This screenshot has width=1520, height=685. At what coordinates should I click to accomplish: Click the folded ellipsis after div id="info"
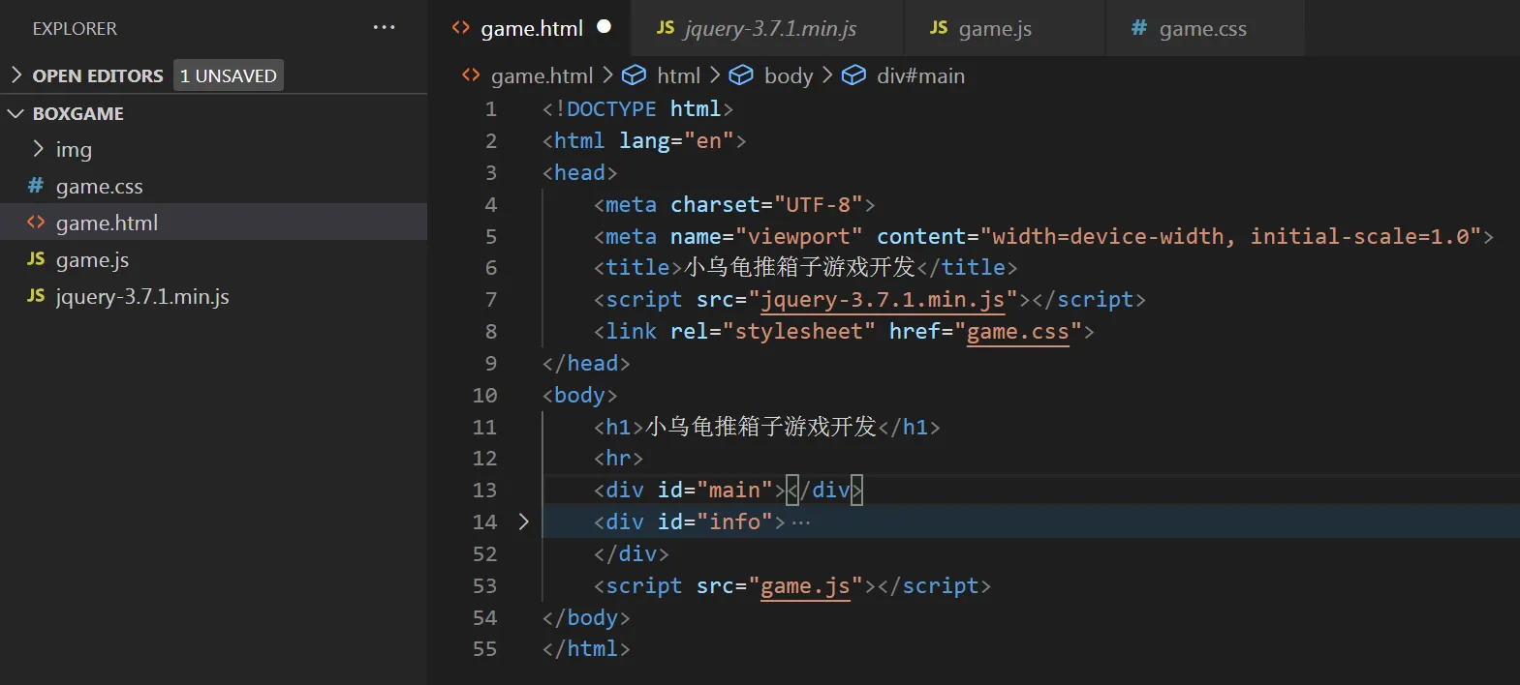coord(801,522)
